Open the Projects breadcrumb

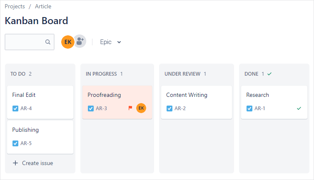[x=15, y=7]
